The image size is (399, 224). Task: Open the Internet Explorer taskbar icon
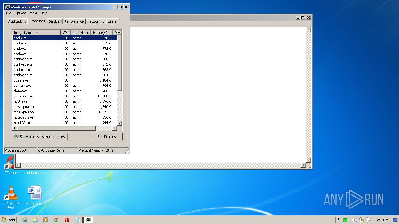tap(25, 220)
